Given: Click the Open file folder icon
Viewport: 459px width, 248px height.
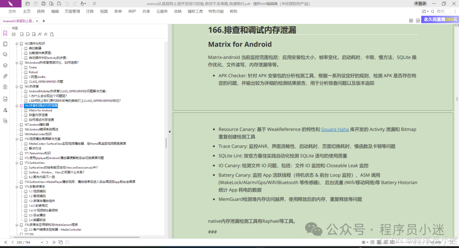Looking at the screenshot, I should click(x=28, y=4).
